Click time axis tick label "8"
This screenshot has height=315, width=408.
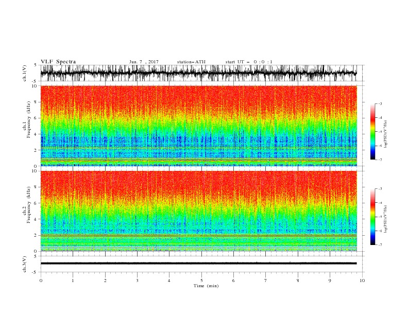(298, 281)
